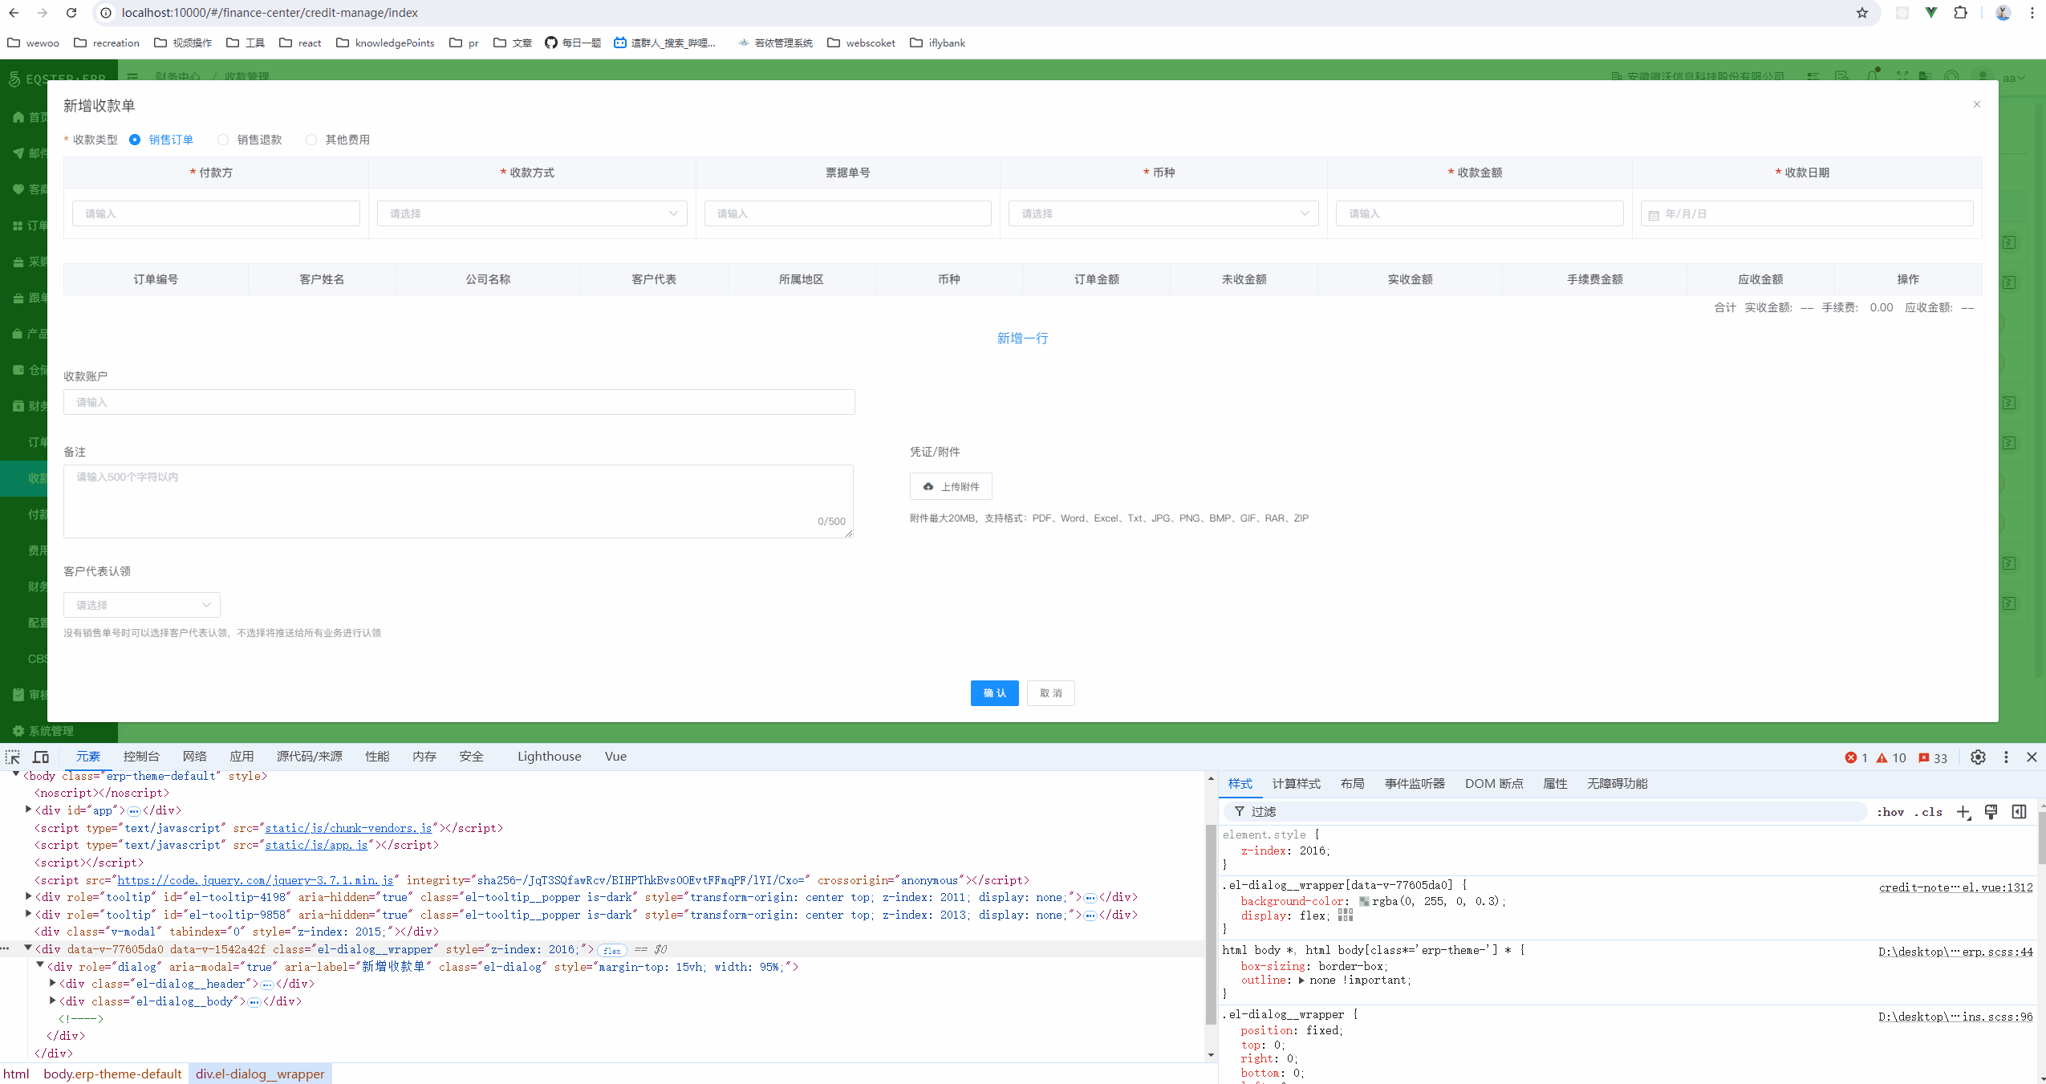Click the 票据单号 input field

pos(847,213)
